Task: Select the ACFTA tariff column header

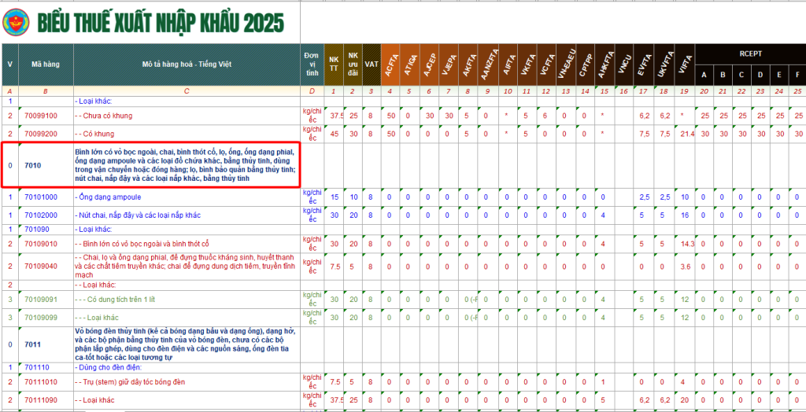Action: point(391,64)
